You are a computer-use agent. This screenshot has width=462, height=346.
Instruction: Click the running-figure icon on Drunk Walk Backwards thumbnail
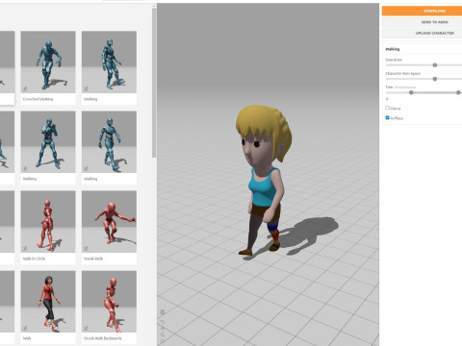[86, 329]
